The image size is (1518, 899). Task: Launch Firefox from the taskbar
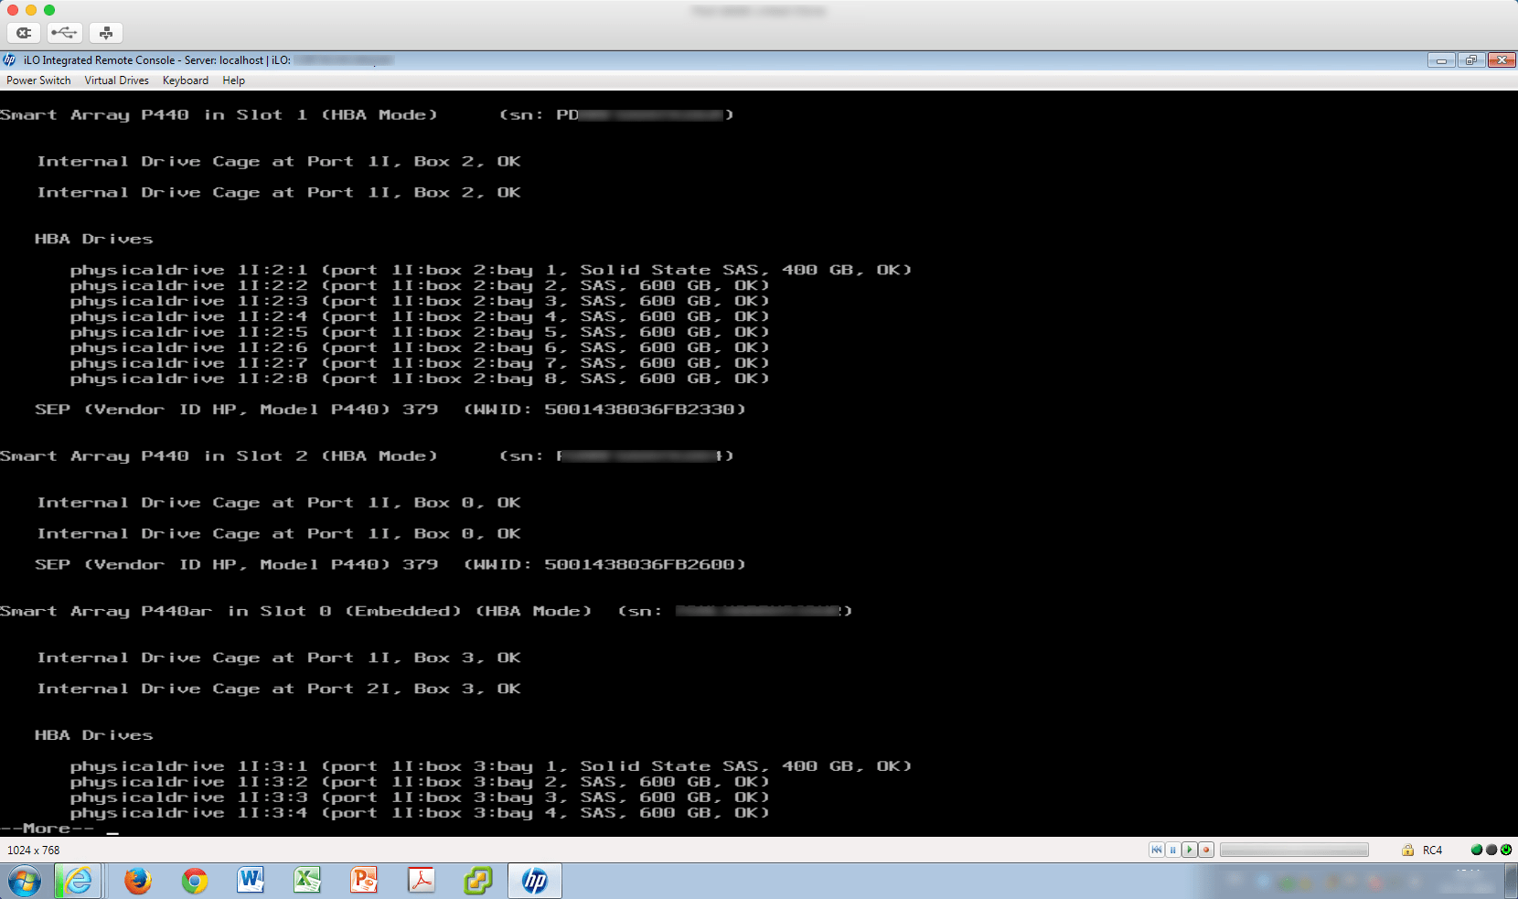(138, 881)
